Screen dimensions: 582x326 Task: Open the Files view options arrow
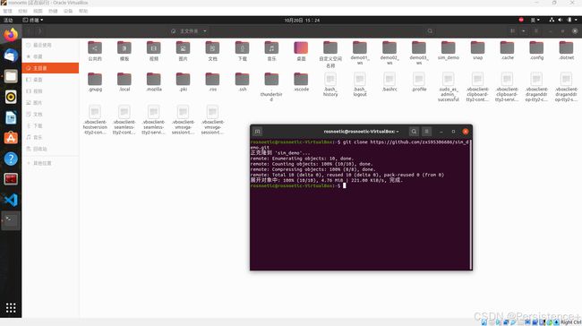(524, 31)
